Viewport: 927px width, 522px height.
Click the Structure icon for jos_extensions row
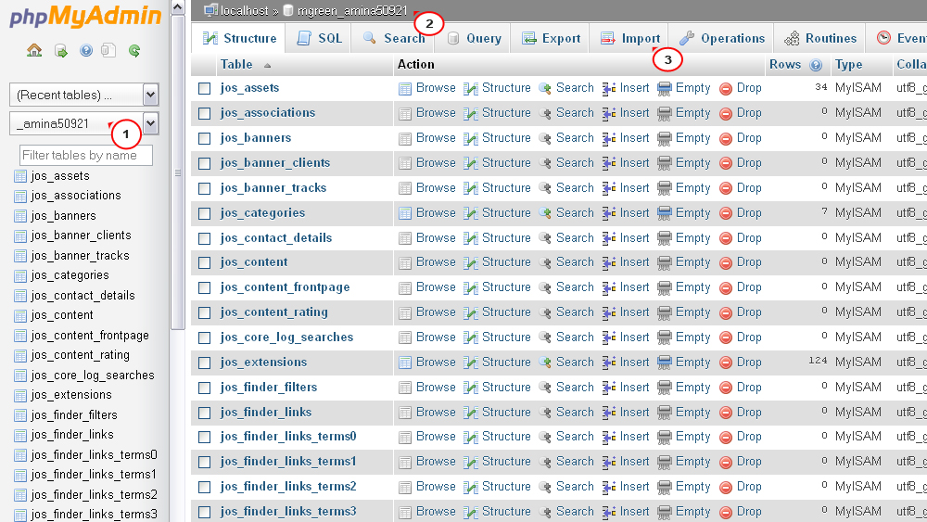click(471, 363)
